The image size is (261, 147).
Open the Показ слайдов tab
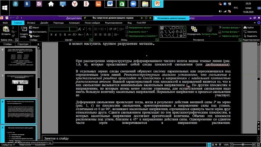click(x=92, y=23)
